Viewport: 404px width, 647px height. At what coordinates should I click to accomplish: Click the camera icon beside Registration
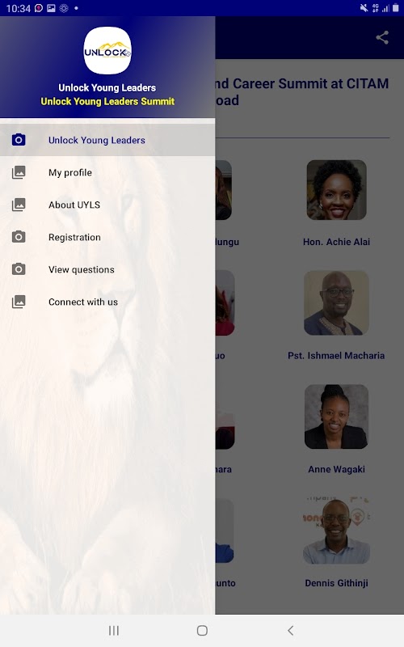[x=19, y=237]
